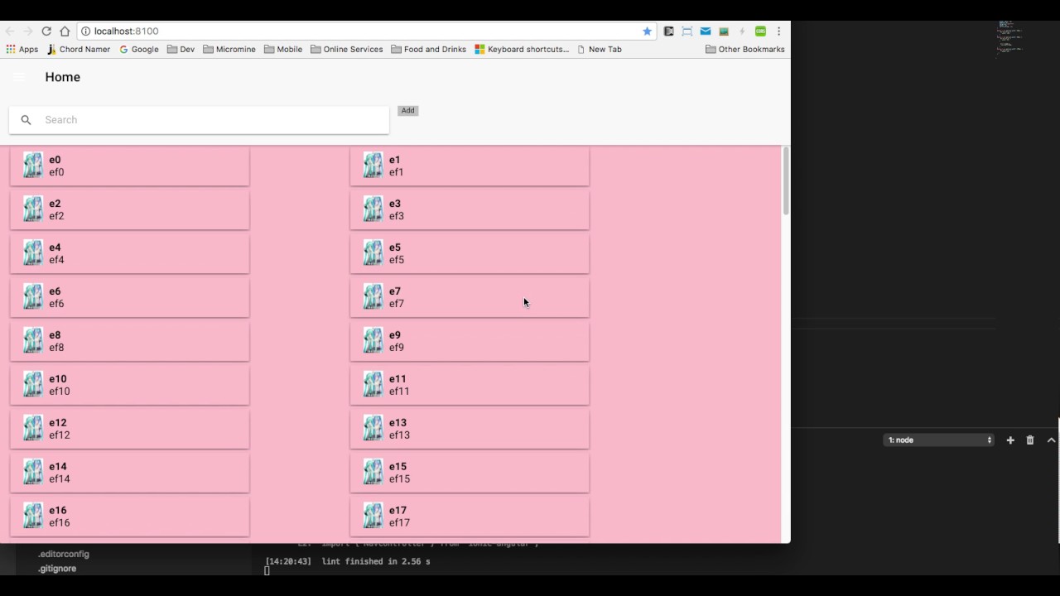
Task: Click the page's vertical scrollbar thumb
Action: [786, 181]
